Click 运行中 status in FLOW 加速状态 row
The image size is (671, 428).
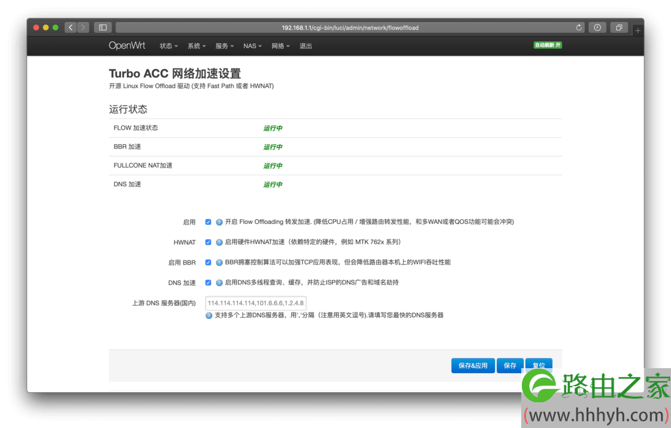click(273, 128)
